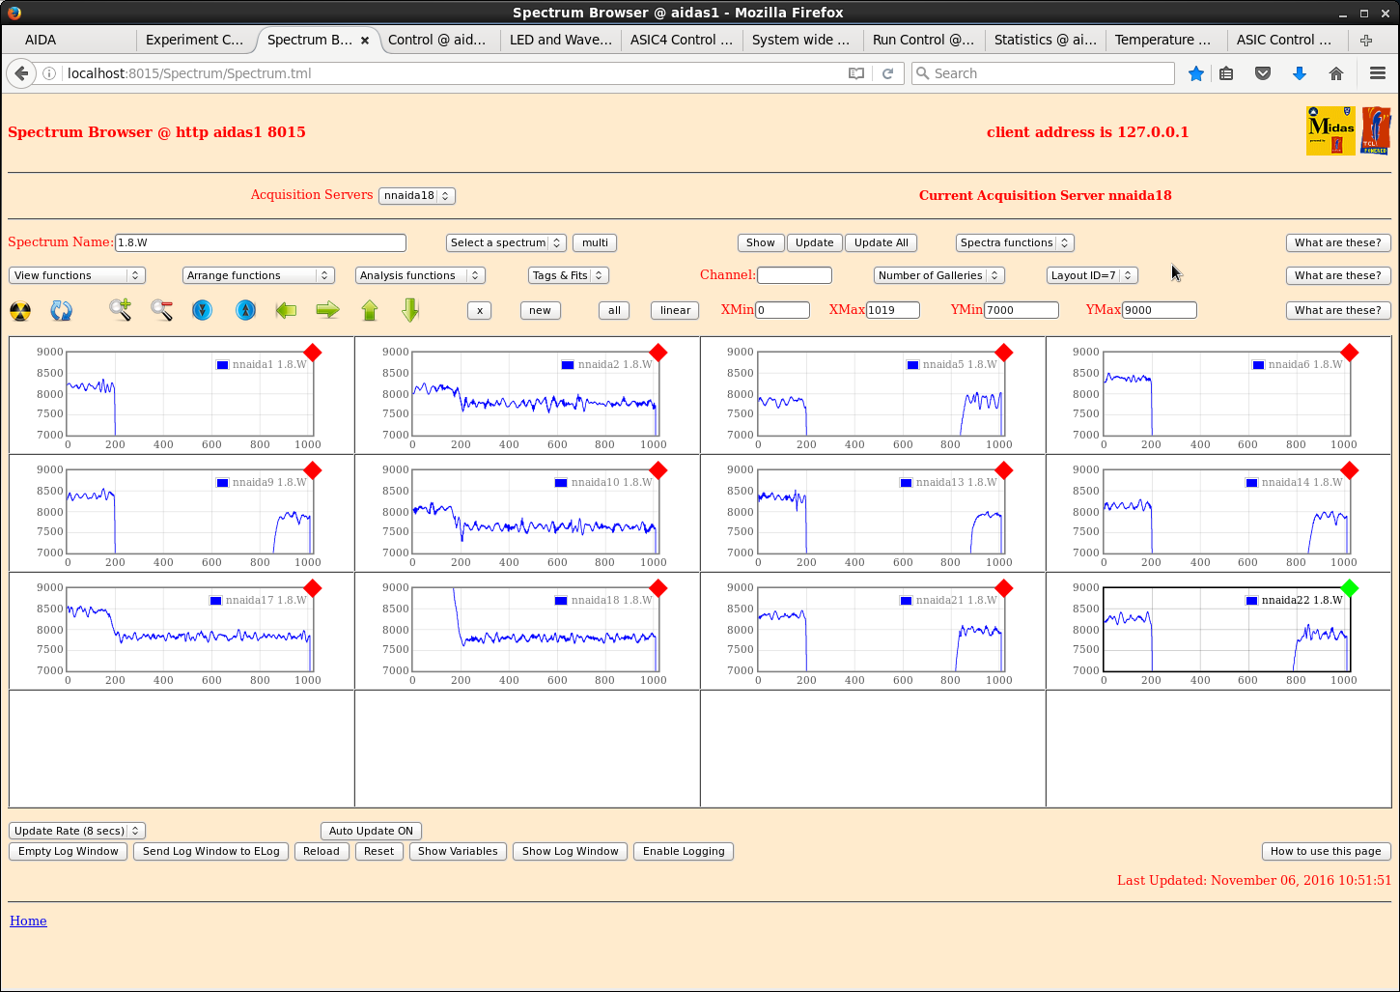Toggle the multi spectrum button
Screen dimensions: 1400x992
(595, 242)
